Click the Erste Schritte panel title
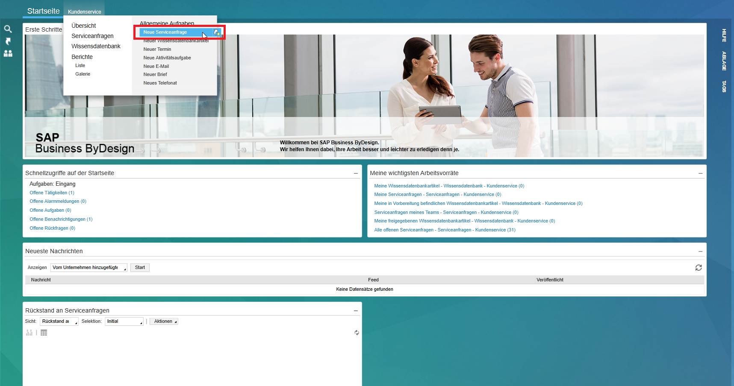 [x=44, y=29]
